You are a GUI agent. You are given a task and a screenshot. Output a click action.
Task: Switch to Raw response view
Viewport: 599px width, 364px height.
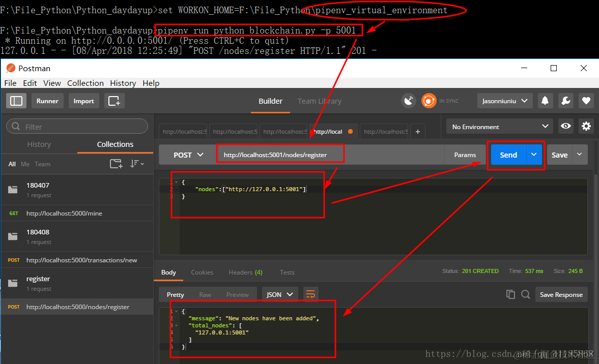tap(205, 294)
